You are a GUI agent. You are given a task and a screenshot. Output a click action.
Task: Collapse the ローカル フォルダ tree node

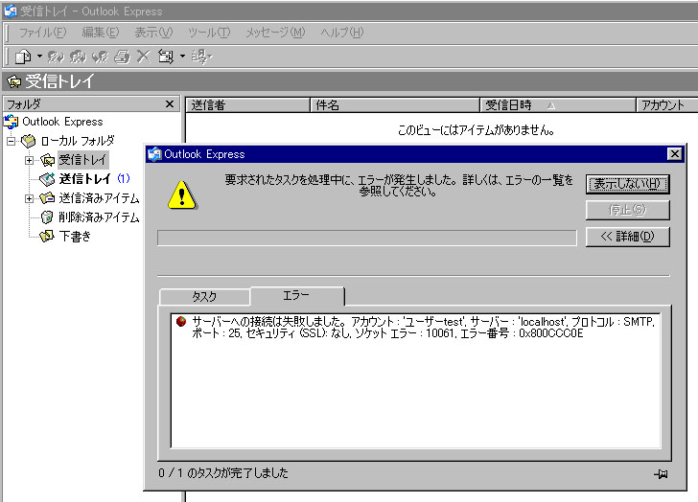tap(12, 142)
